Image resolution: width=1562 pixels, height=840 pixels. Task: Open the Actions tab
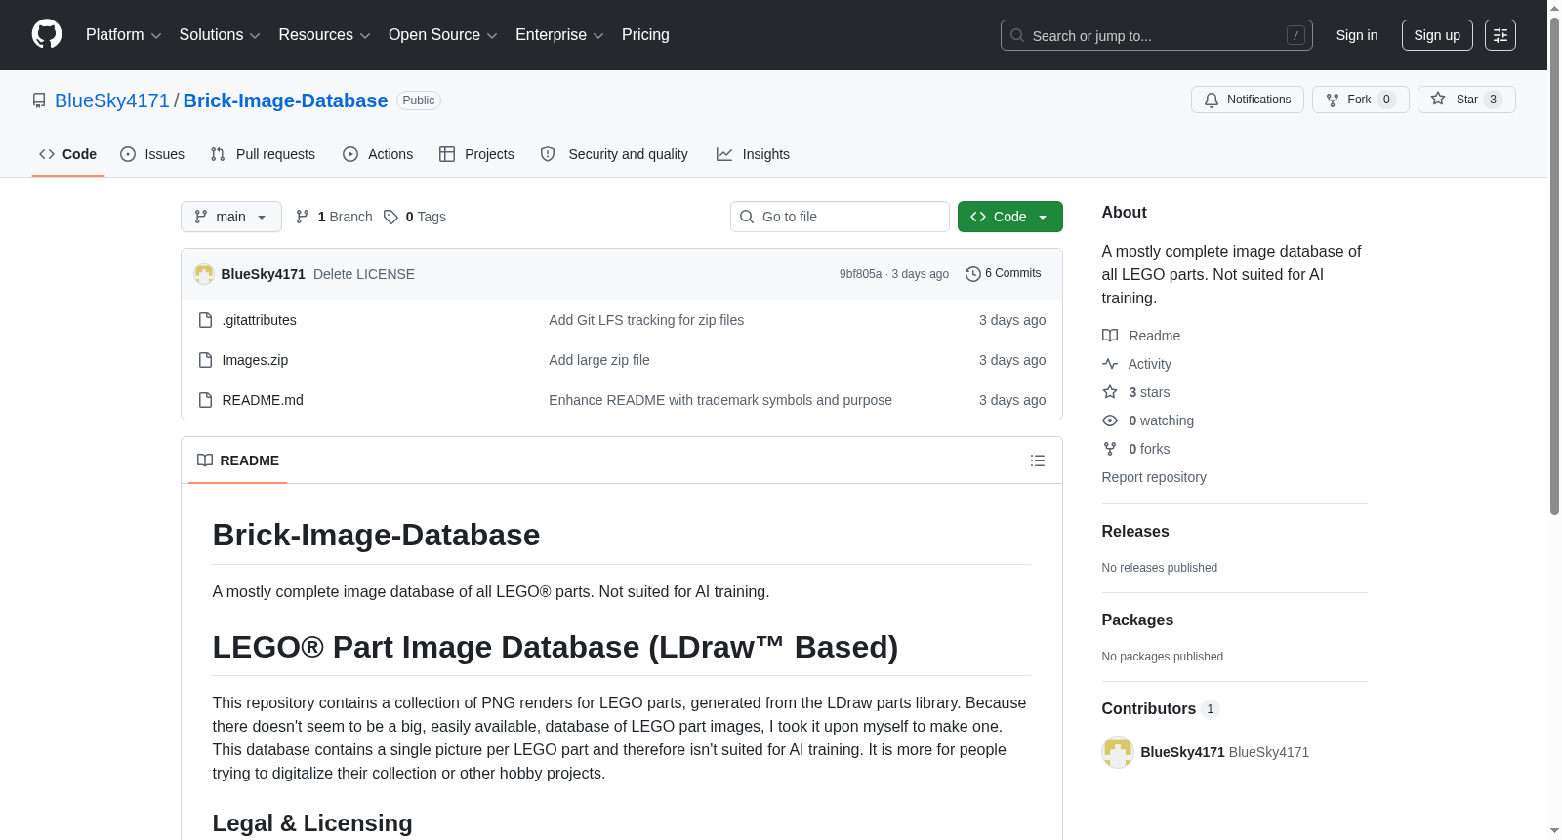click(x=378, y=154)
